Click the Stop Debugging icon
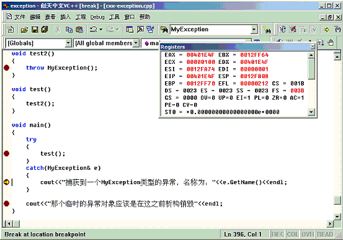Viewport: 343px width, 240px height. point(293,29)
